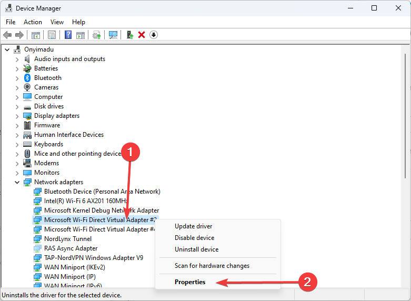This screenshot has height=301, width=411.
Task: Minimize the Device Manager window
Action: [350, 8]
